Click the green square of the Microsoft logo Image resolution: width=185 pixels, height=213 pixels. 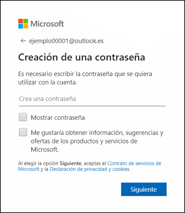coord(26,21)
